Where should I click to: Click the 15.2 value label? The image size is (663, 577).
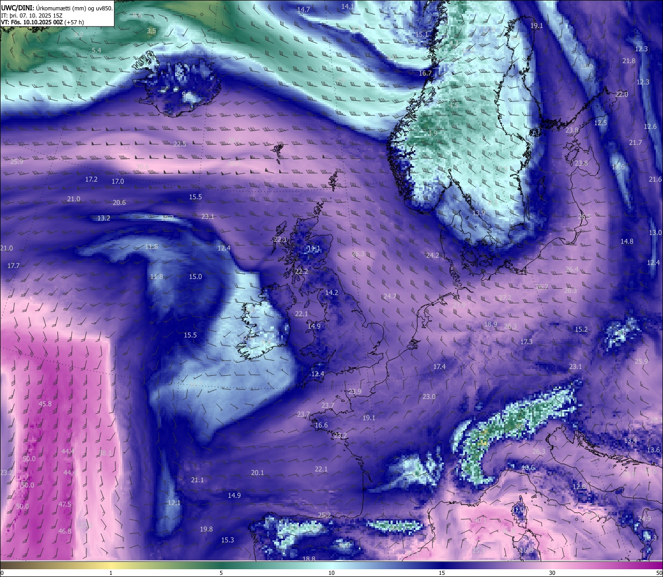click(581, 329)
